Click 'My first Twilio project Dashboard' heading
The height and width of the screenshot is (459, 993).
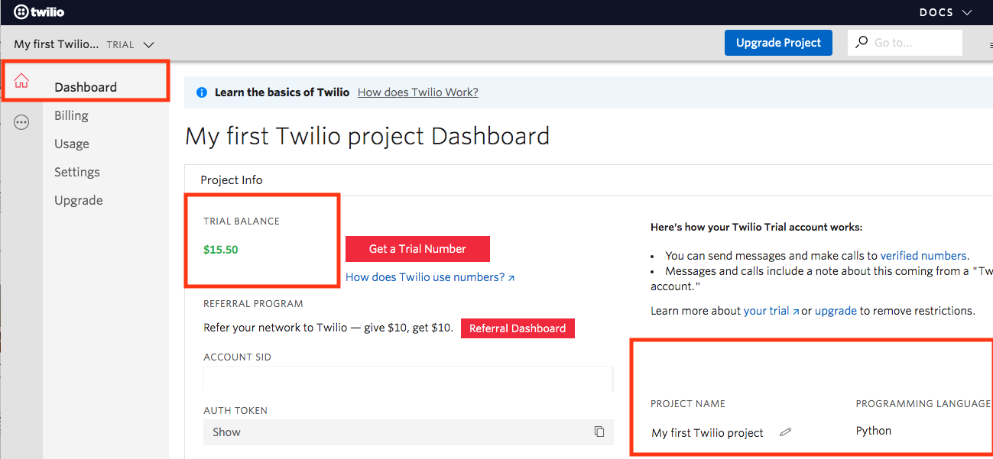(x=368, y=137)
